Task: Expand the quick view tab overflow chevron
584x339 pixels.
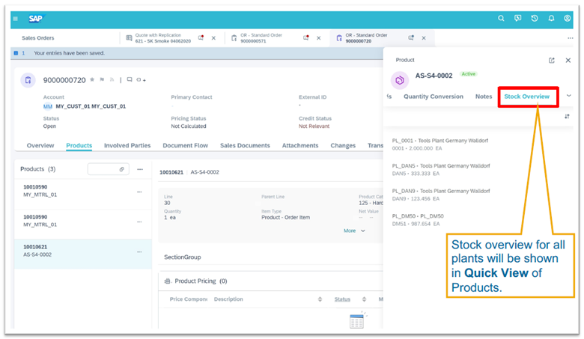Action: point(569,96)
